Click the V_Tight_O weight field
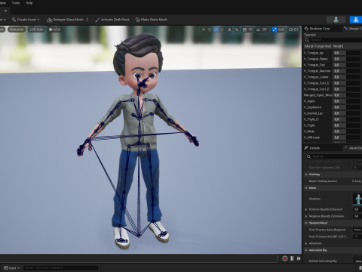Screen dimensions: 362x272 click(347, 119)
